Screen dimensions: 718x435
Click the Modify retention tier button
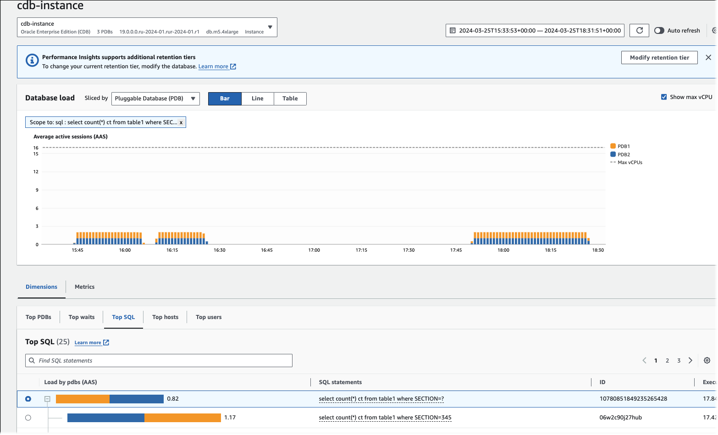659,57
